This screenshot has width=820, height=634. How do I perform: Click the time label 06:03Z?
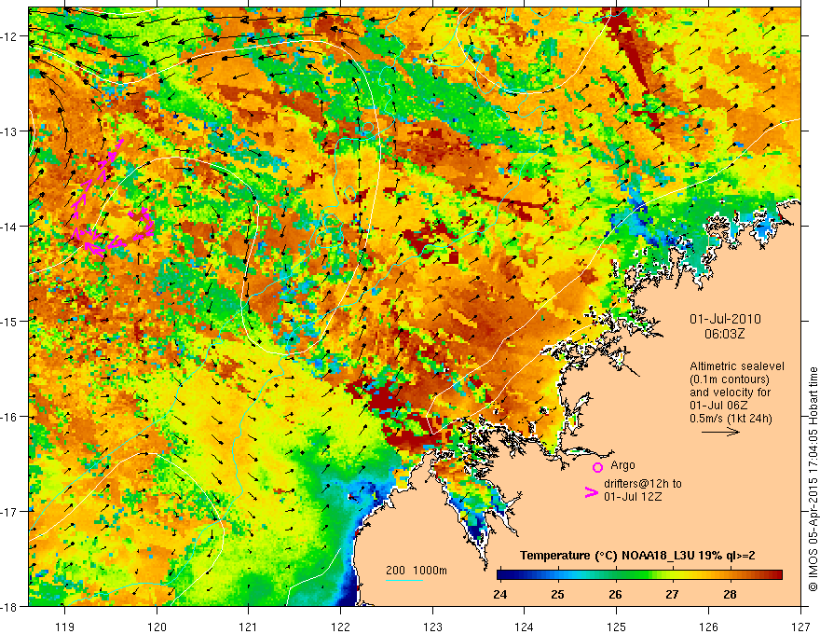click(724, 334)
